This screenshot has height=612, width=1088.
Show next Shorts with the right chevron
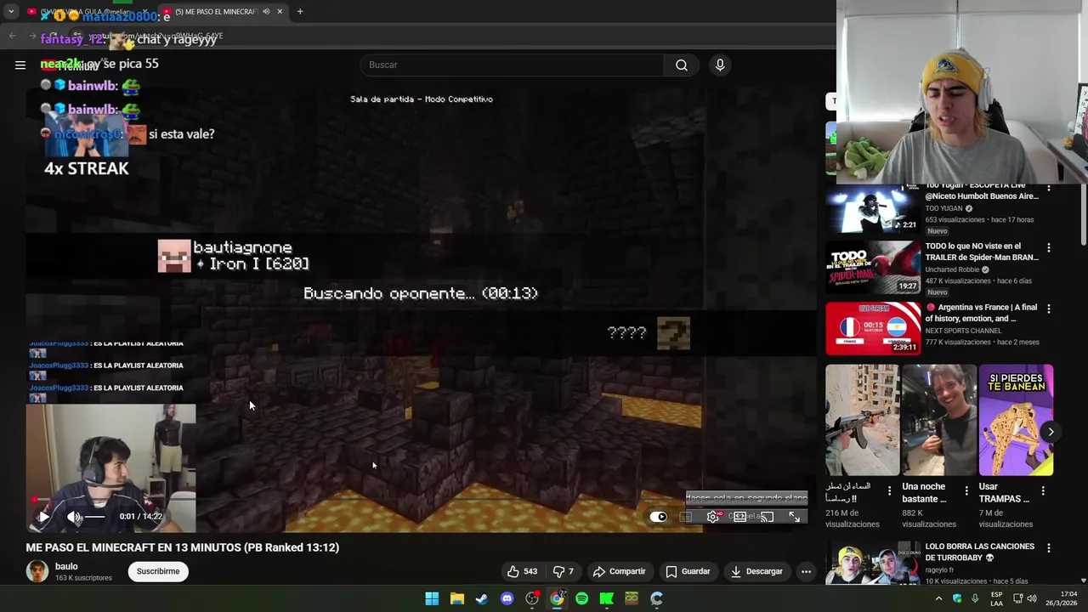1051,432
